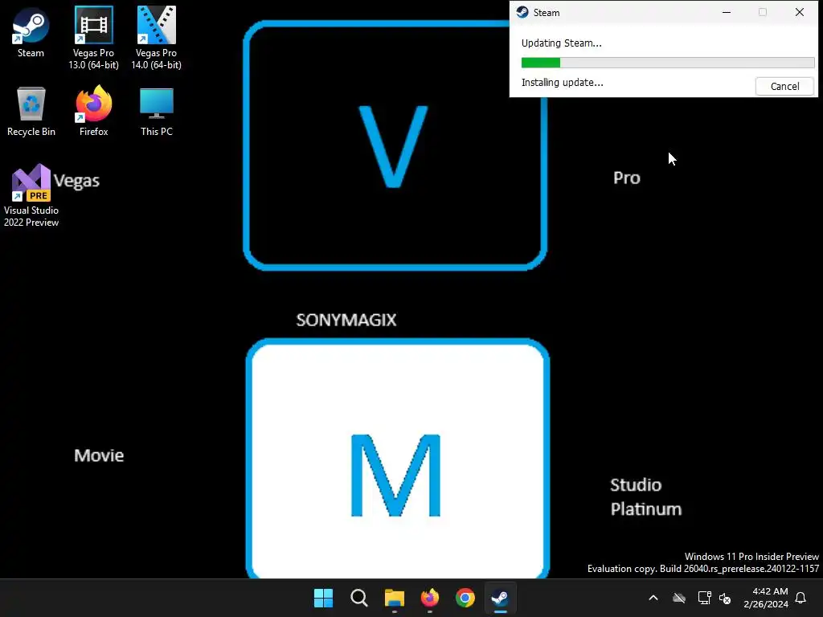Open taskbar Search
823x617 pixels.
pos(359,598)
